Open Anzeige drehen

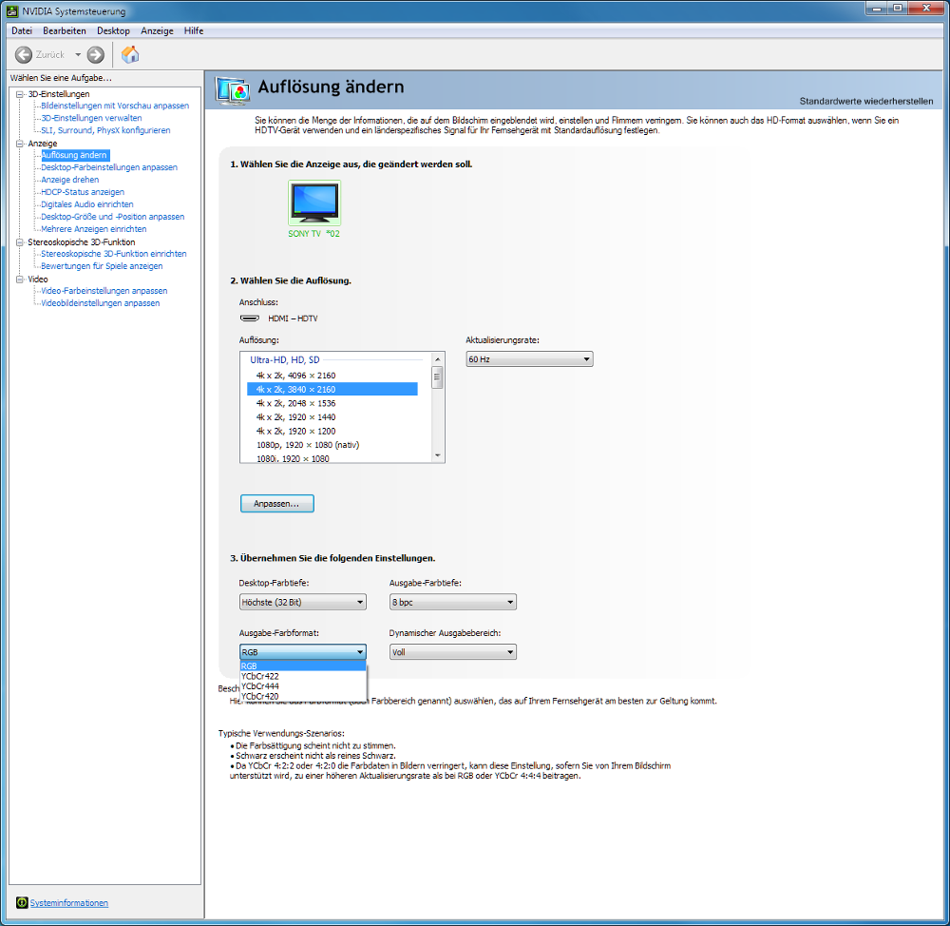click(x=69, y=180)
